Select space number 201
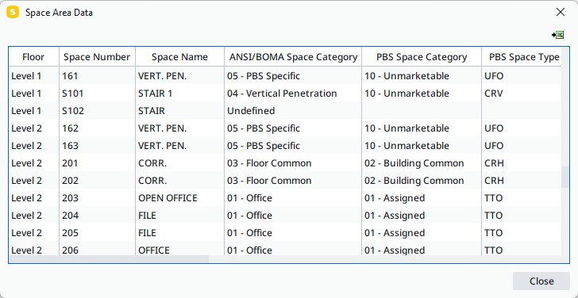Viewport: 578px width, 298px height. point(97,163)
